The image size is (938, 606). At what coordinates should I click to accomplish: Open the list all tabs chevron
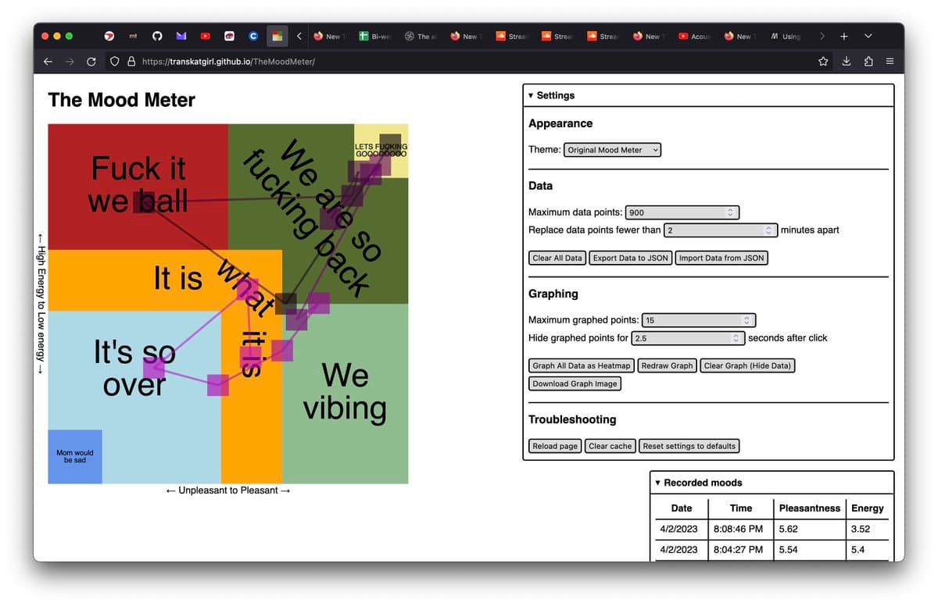(x=868, y=37)
